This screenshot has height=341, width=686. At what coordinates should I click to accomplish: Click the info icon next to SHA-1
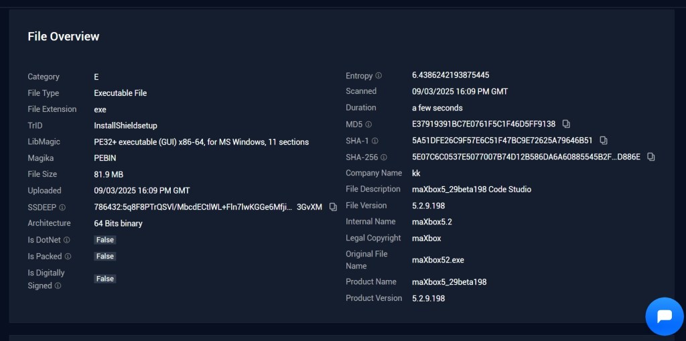coord(374,141)
